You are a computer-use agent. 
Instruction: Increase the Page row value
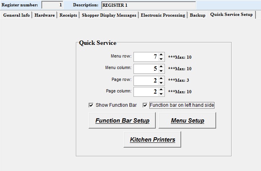coord(161,79)
